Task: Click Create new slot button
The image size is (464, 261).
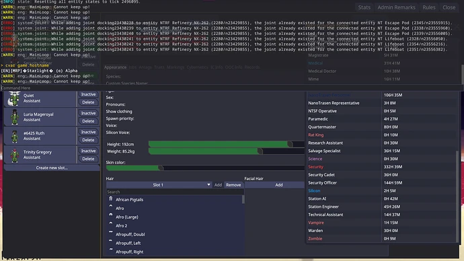Action: click(x=52, y=167)
